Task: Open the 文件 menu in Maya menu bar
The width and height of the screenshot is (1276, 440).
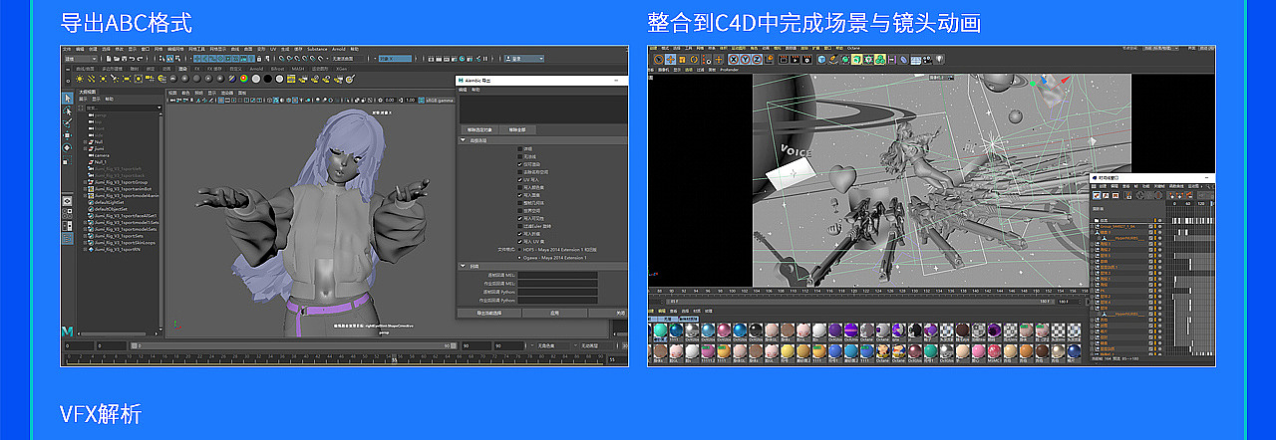Action: pyautogui.click(x=67, y=49)
